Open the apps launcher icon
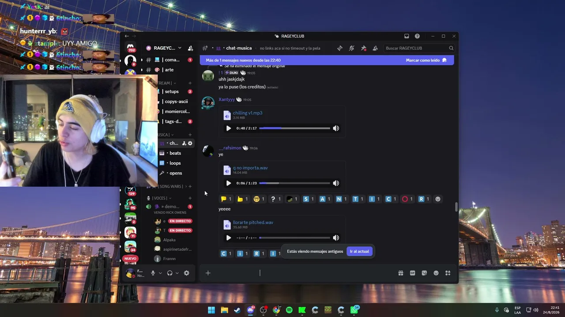The width and height of the screenshot is (565, 317). tap(448, 273)
